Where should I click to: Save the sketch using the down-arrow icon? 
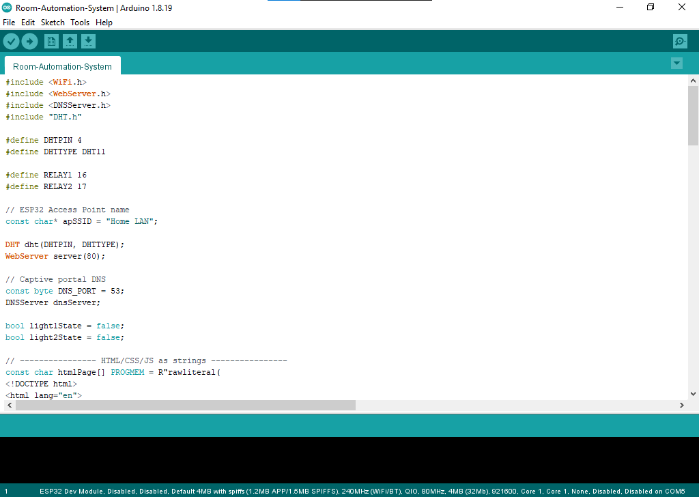88,42
